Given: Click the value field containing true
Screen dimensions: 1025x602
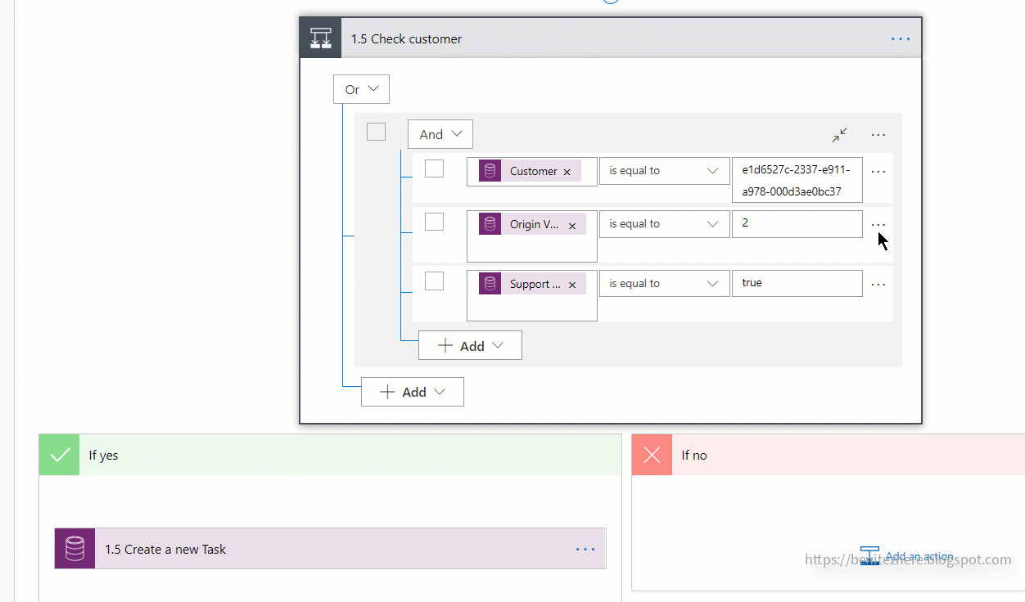Looking at the screenshot, I should click(797, 282).
